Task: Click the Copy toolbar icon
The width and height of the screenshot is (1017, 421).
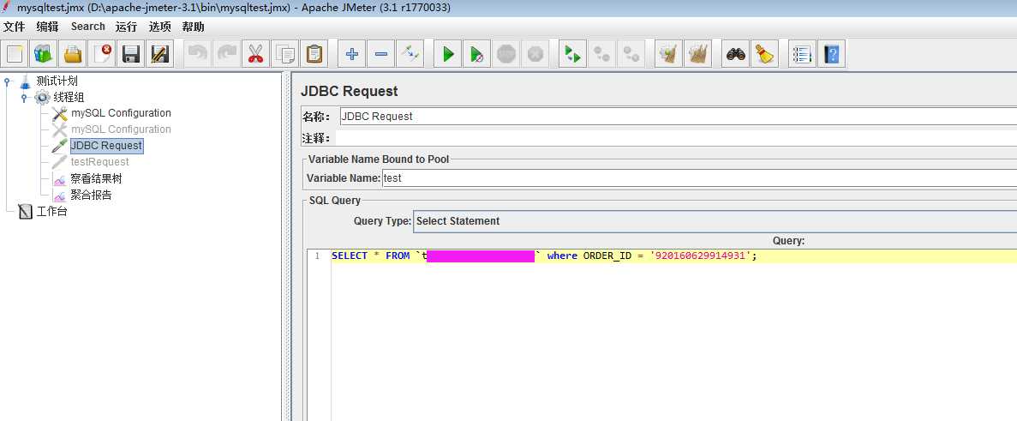Action: click(284, 54)
